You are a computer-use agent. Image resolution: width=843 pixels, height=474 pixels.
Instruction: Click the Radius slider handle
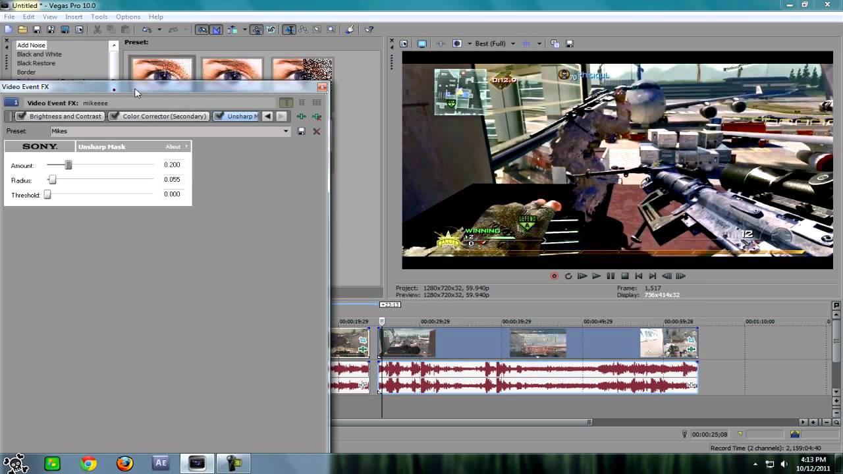[x=52, y=180]
